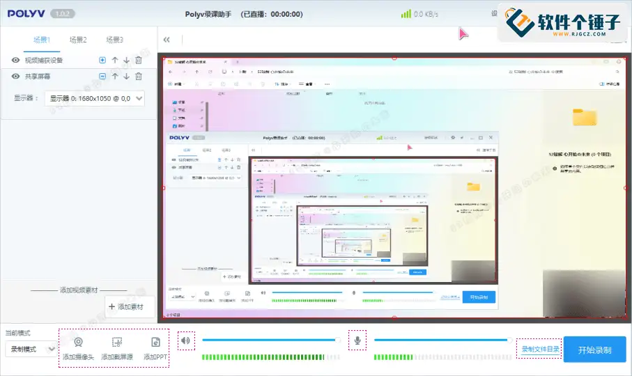The height and width of the screenshot is (376, 632).
Task: Mute the microphone icon
Action: 357,340
